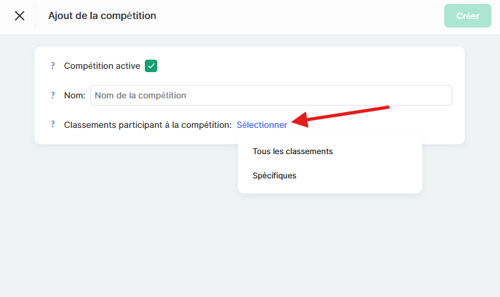The width and height of the screenshot is (500, 297).
Task: Click the Compétition active text label
Action: [x=102, y=66]
